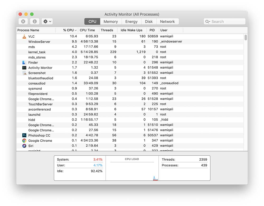Click the Finder app icon

[x=24, y=63]
